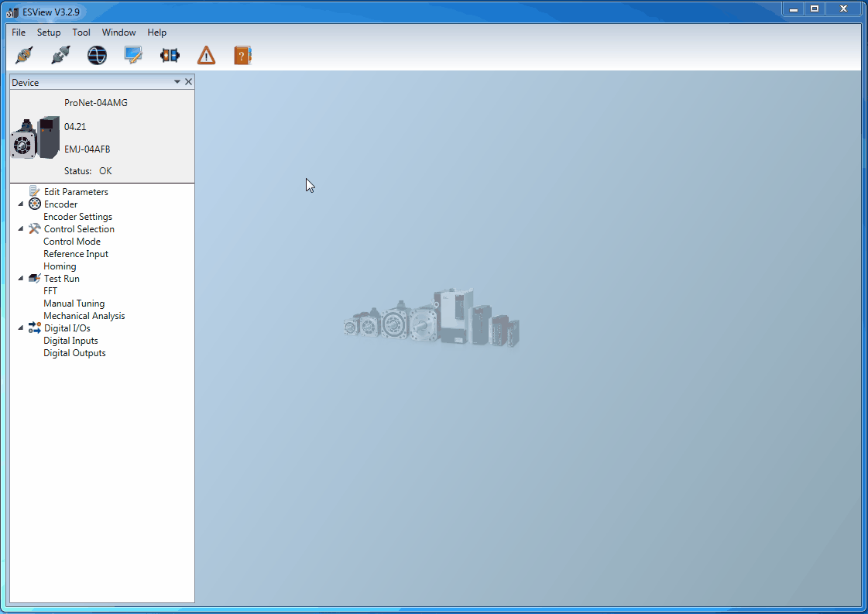
Task: Click the Edit Parameters notepad icon
Action: (34, 191)
